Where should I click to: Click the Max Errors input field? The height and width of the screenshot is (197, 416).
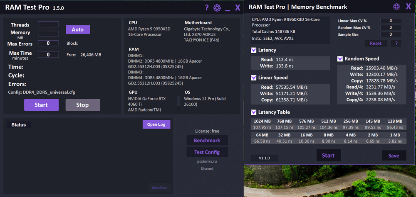[48, 44]
